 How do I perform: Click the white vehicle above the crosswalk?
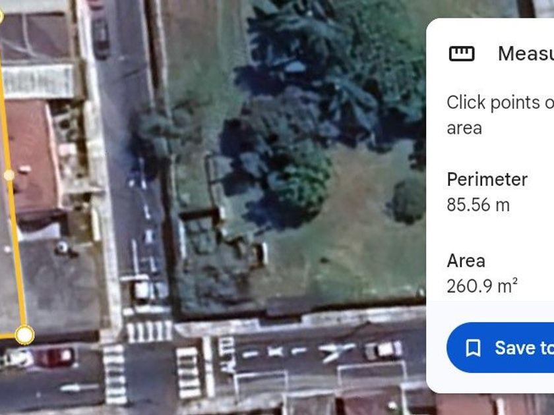coord(143,289)
